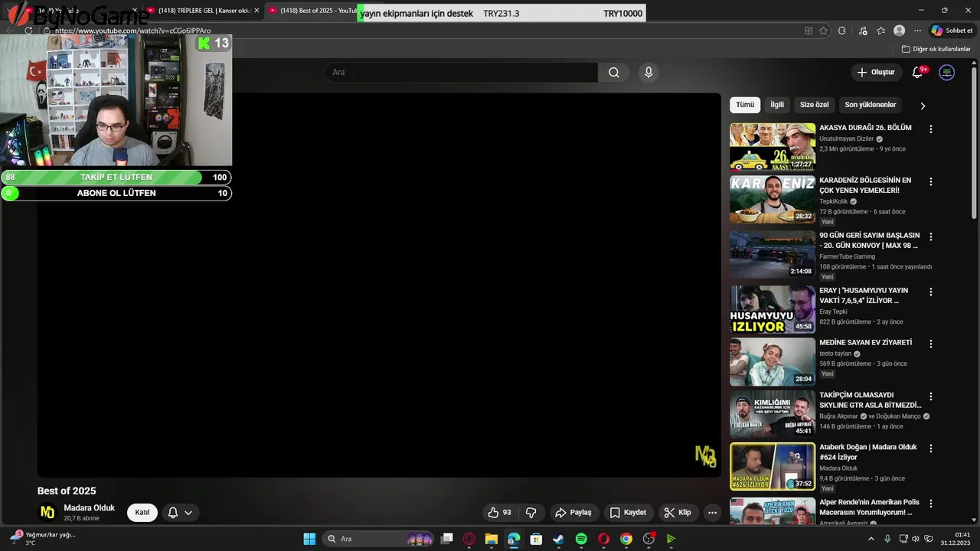Focus the YouTube Ara search field

(x=461, y=73)
